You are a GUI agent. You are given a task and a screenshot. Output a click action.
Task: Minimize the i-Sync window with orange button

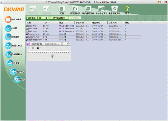(159, 2)
